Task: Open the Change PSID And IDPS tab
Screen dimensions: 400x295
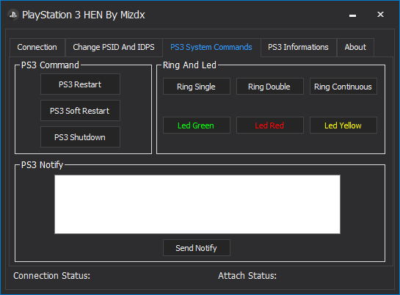Action: (114, 48)
